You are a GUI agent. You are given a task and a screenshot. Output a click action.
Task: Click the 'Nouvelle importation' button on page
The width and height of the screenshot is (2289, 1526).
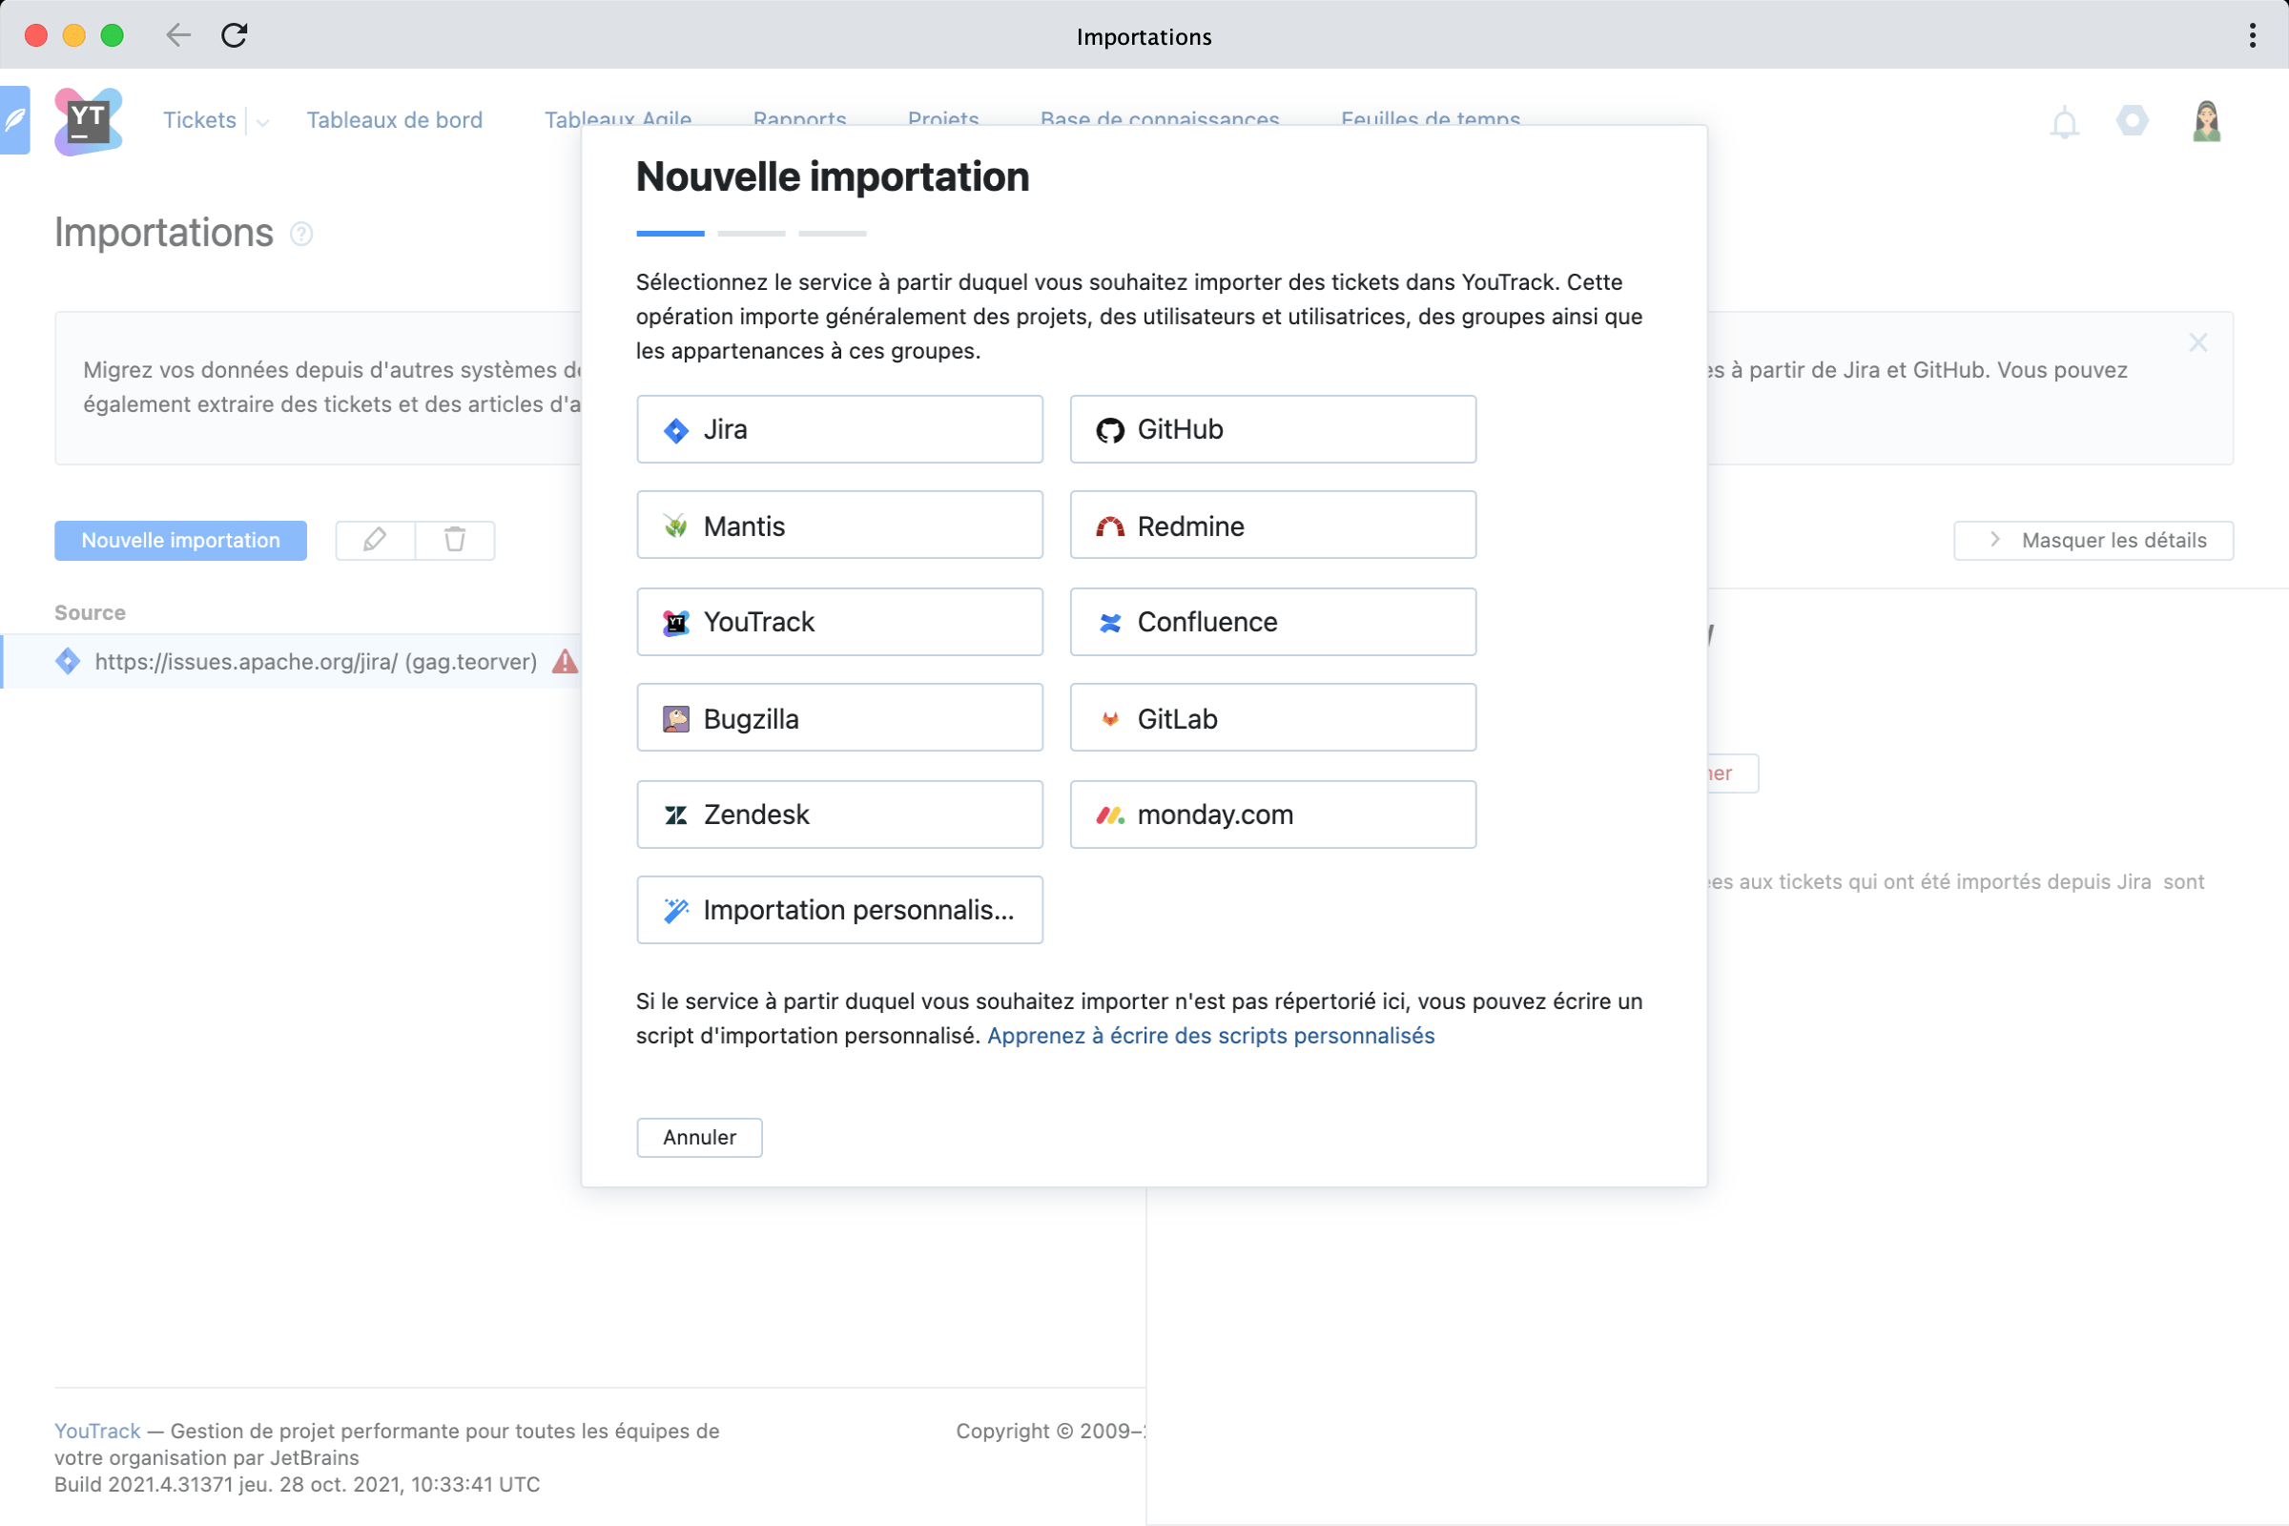pyautogui.click(x=180, y=540)
